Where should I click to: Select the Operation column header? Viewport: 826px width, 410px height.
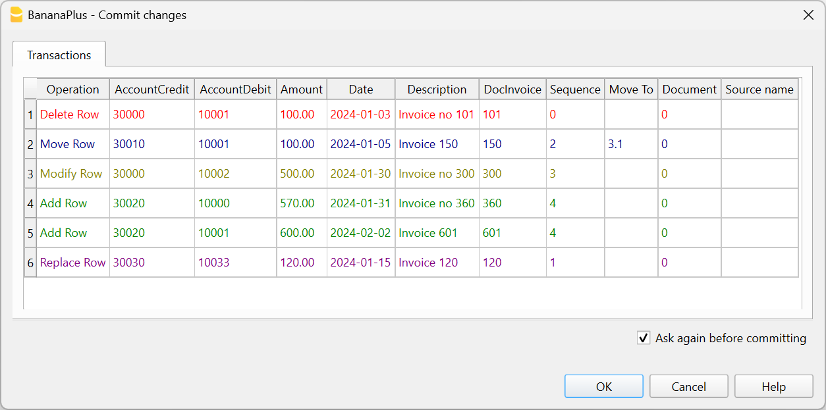tap(72, 90)
